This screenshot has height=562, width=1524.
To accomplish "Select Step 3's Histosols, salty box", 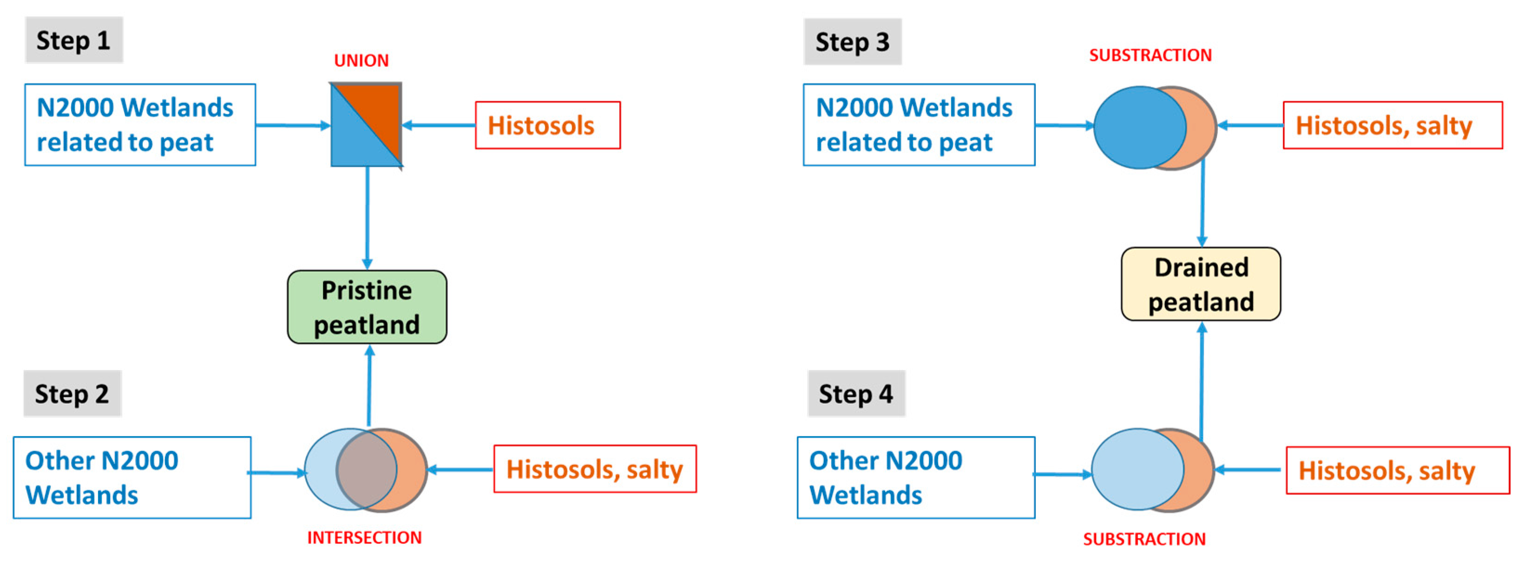I will point(1392,125).
